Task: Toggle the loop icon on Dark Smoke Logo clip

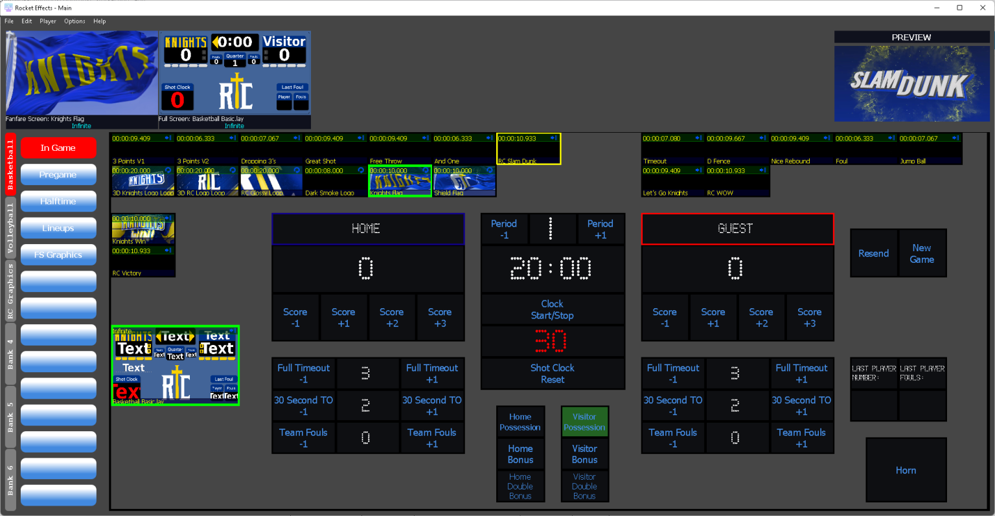Action: (x=360, y=170)
